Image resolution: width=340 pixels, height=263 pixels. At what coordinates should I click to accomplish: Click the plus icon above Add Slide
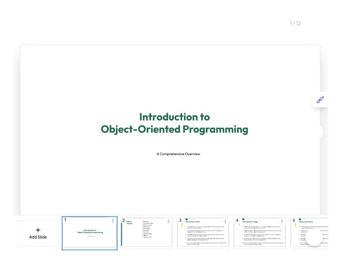pos(38,230)
